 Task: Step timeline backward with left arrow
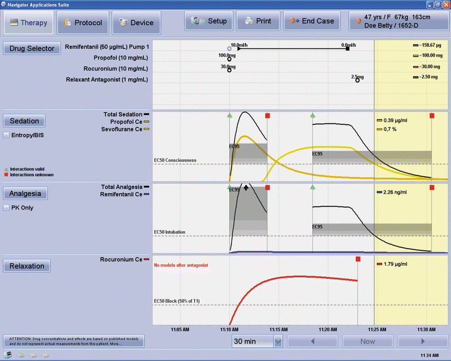click(x=312, y=341)
